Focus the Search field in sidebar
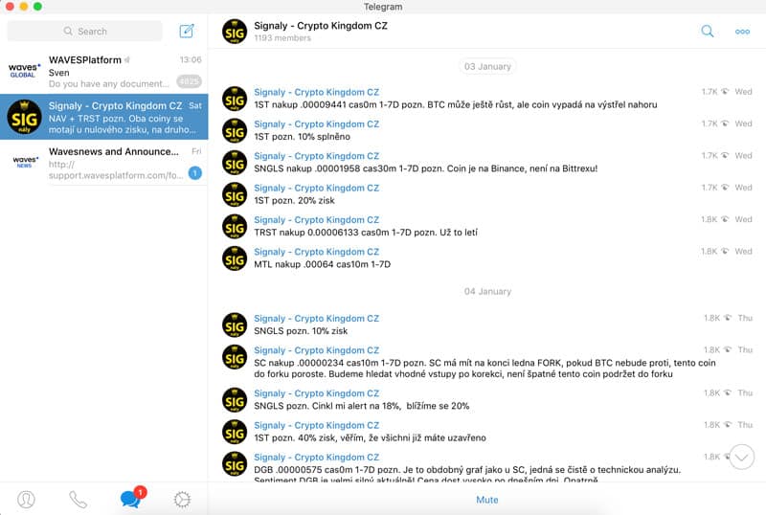This screenshot has width=766, height=515. [x=85, y=32]
